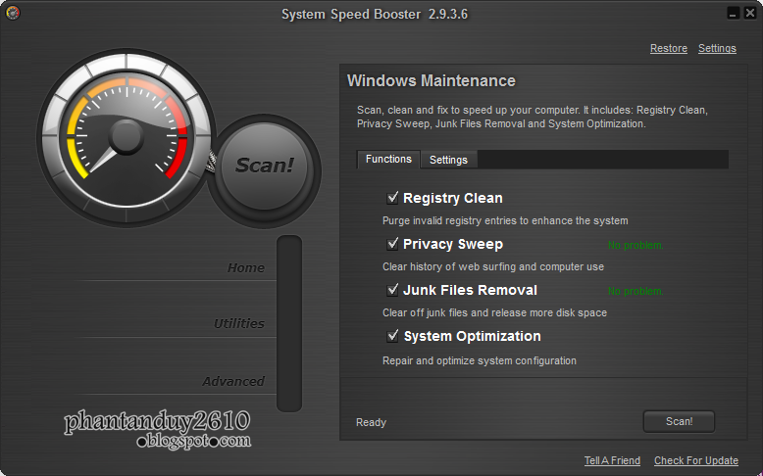This screenshot has width=763, height=476.
Task: Uncheck the System Optimization checkbox
Action: coord(392,336)
